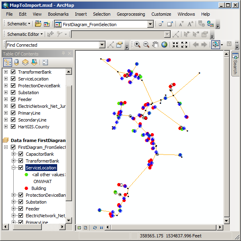Click the ONWHAT field label

pyautogui.click(x=43, y=181)
